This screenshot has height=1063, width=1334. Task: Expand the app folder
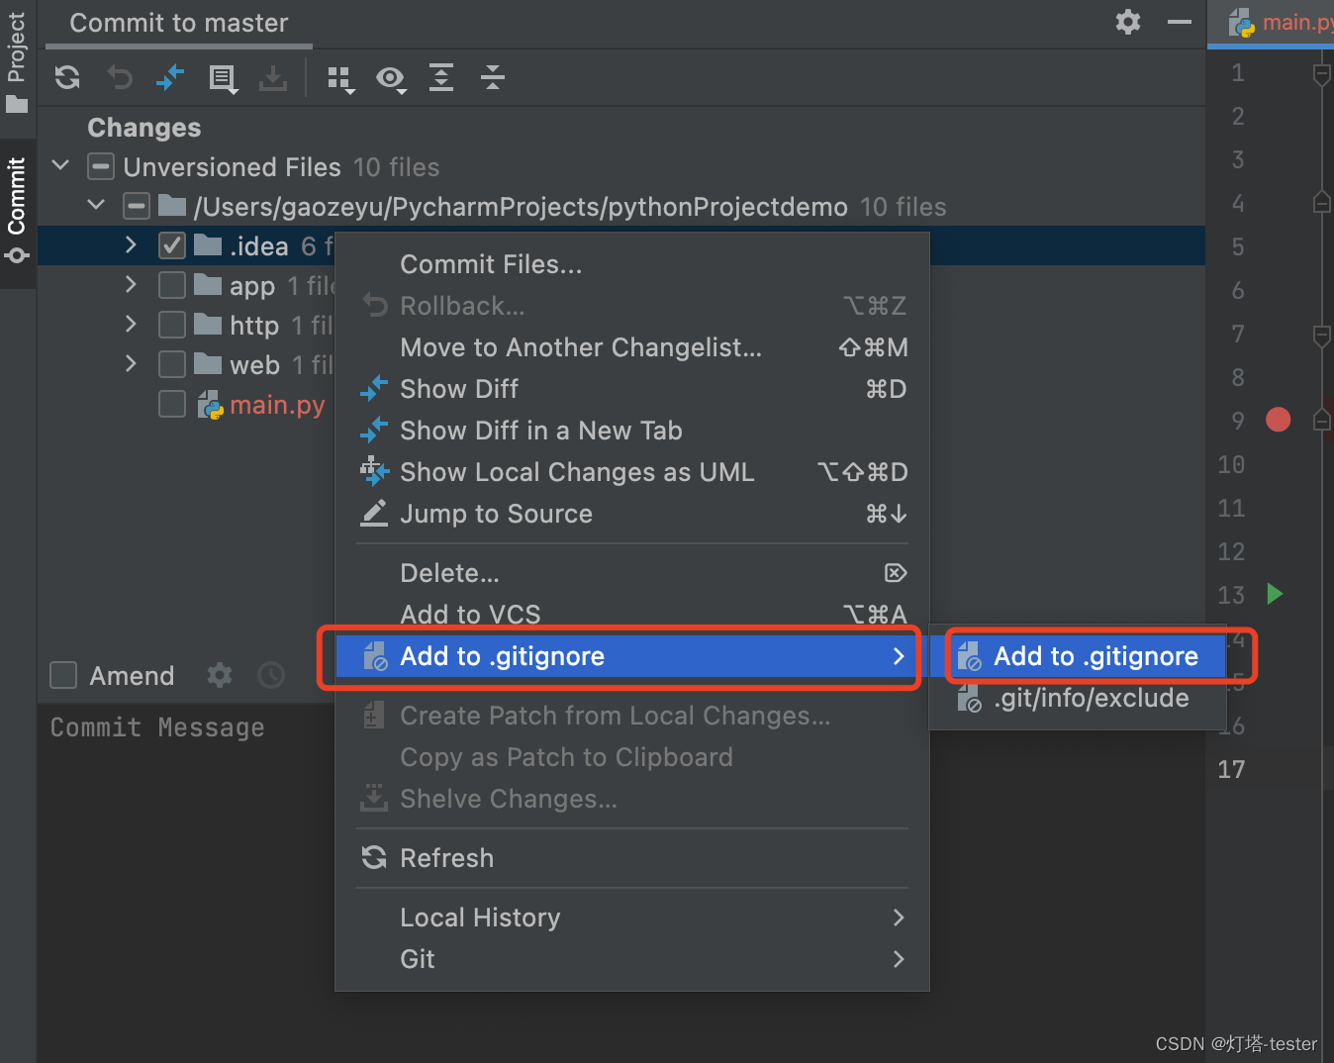(x=131, y=284)
